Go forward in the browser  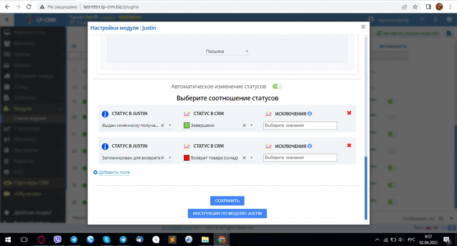click(x=18, y=7)
